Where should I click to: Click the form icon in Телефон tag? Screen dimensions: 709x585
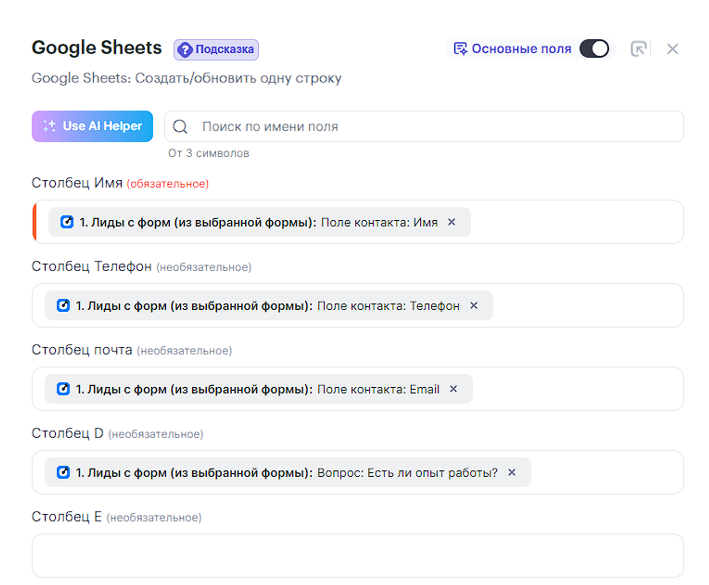(63, 305)
